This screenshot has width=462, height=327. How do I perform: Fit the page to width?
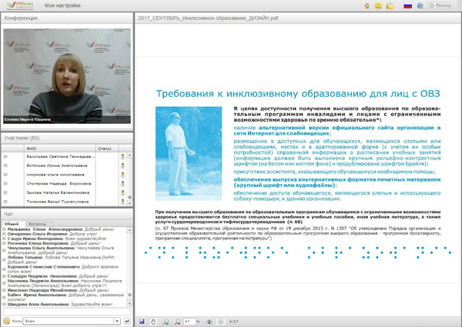pyautogui.click(x=209, y=322)
